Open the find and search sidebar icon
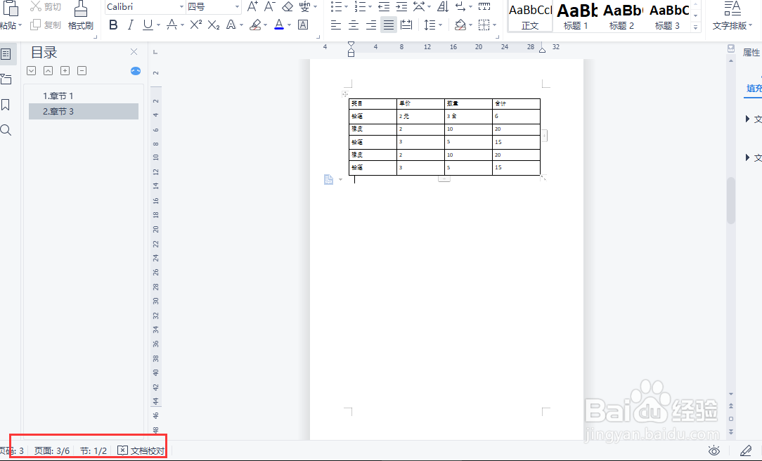Viewport: 762px width, 461px height. pyautogui.click(x=6, y=130)
